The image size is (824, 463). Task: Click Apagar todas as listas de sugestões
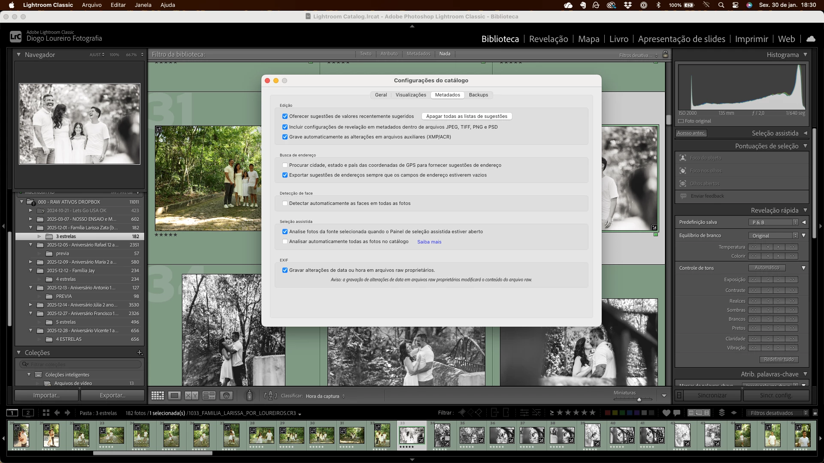(x=467, y=116)
